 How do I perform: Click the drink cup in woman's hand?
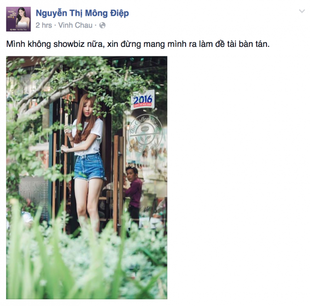pos(68,128)
